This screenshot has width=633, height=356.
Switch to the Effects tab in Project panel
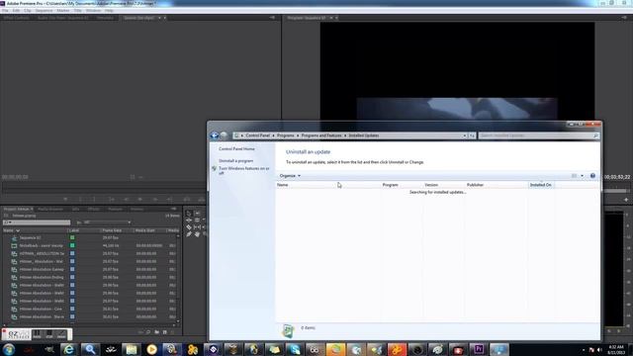(94, 209)
